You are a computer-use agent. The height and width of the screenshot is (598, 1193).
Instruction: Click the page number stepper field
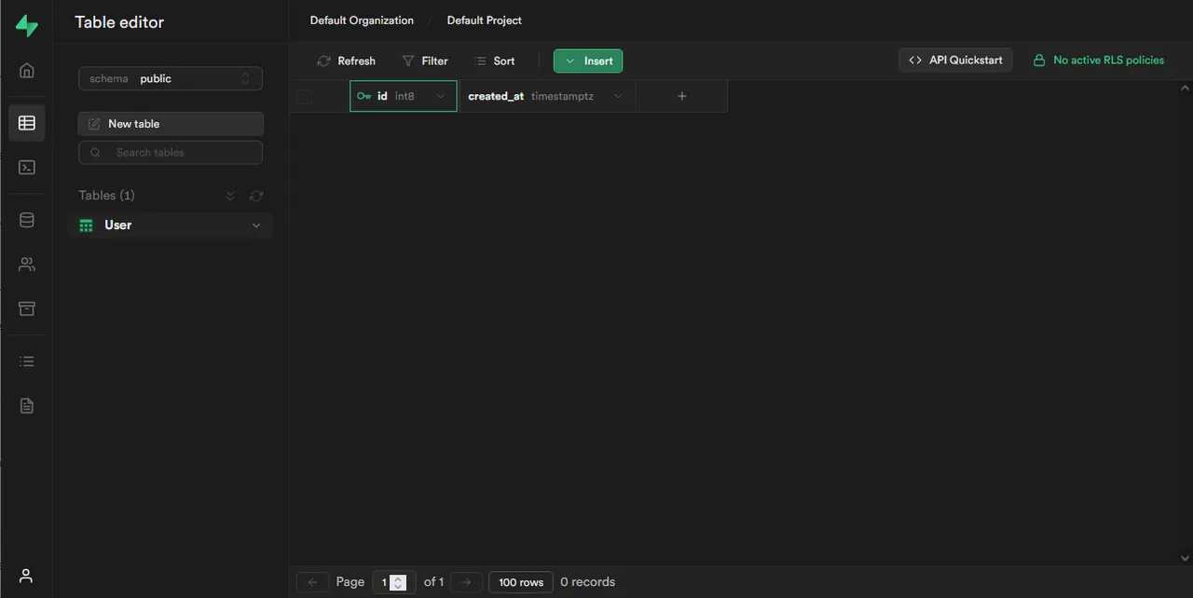(x=393, y=582)
